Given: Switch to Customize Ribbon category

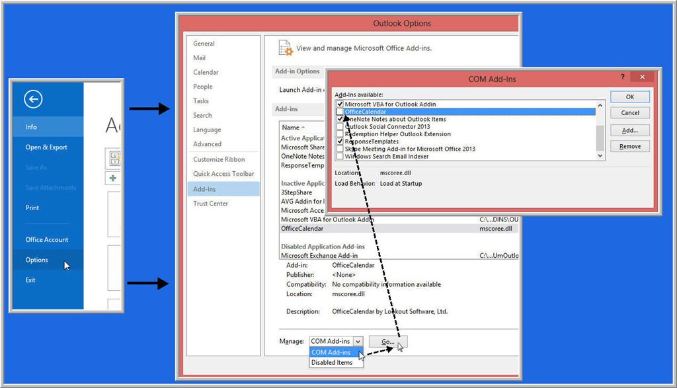Looking at the screenshot, I should 219,159.
